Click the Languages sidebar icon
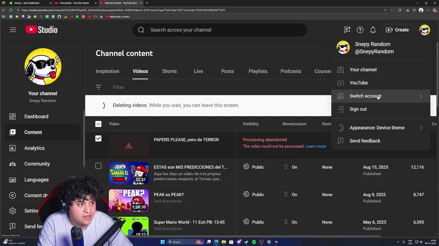439x246 pixels. click(x=12, y=180)
